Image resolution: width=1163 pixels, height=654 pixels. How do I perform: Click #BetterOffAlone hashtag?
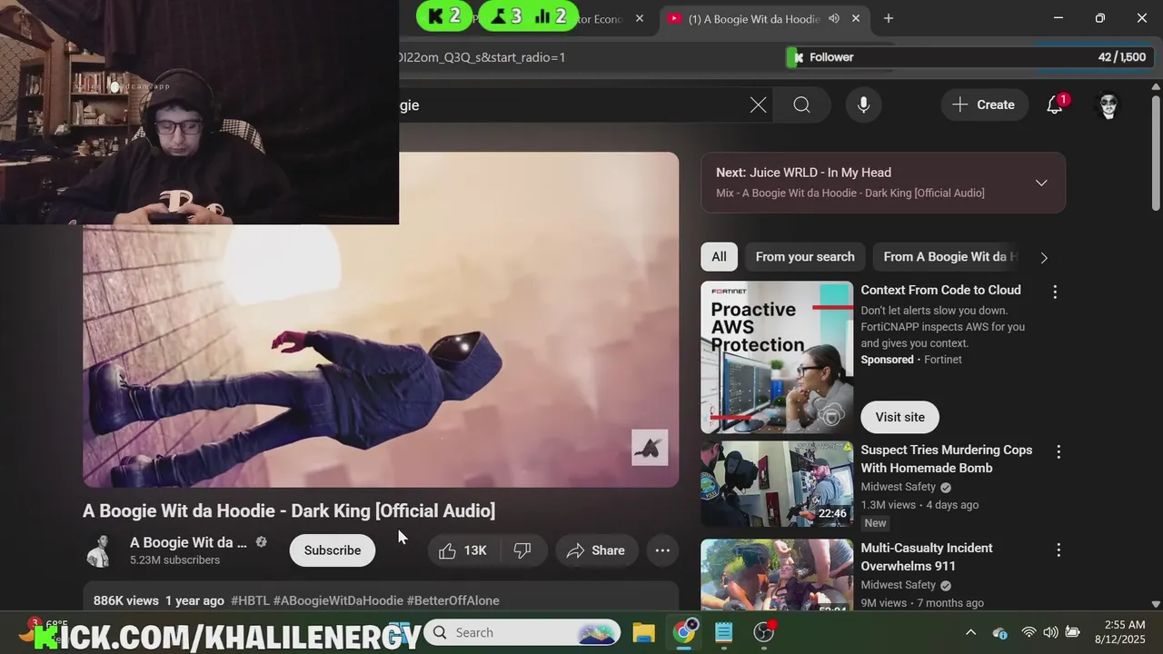click(452, 600)
